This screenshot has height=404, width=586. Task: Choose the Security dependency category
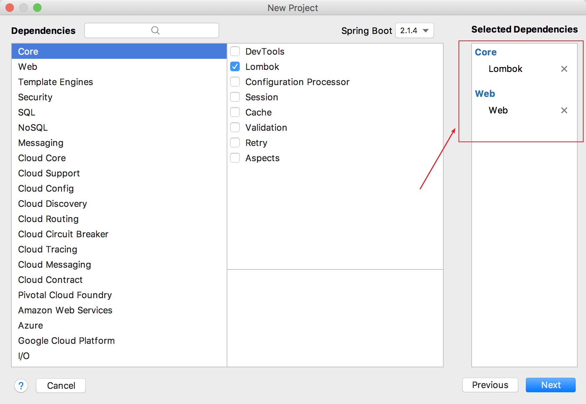(35, 97)
